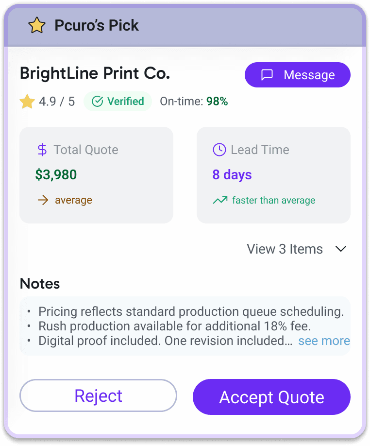Click the Pcuro's Pick star icon
The width and height of the screenshot is (370, 446).
click(x=36, y=25)
